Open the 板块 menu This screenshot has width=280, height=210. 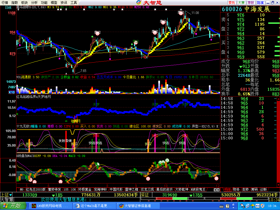tap(24, 3)
